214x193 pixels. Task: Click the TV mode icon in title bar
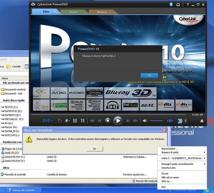pos(178,5)
